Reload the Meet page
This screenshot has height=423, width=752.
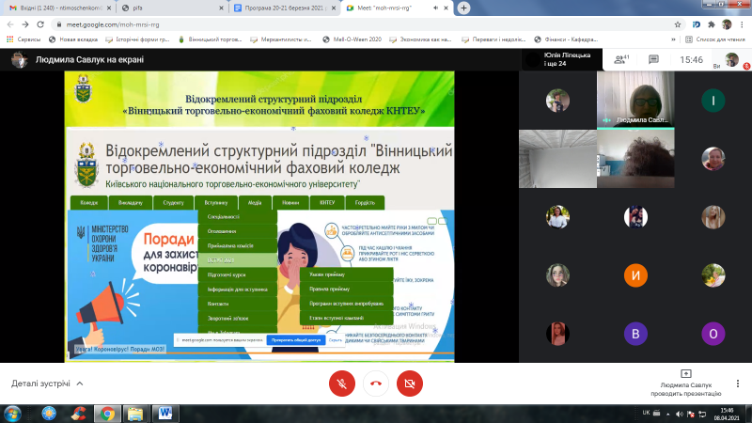(40, 24)
